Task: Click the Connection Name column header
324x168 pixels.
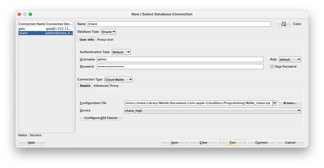Action: (x=32, y=24)
